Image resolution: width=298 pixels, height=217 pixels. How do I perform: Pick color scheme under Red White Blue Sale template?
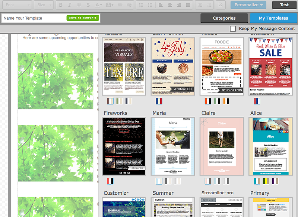click(257, 101)
